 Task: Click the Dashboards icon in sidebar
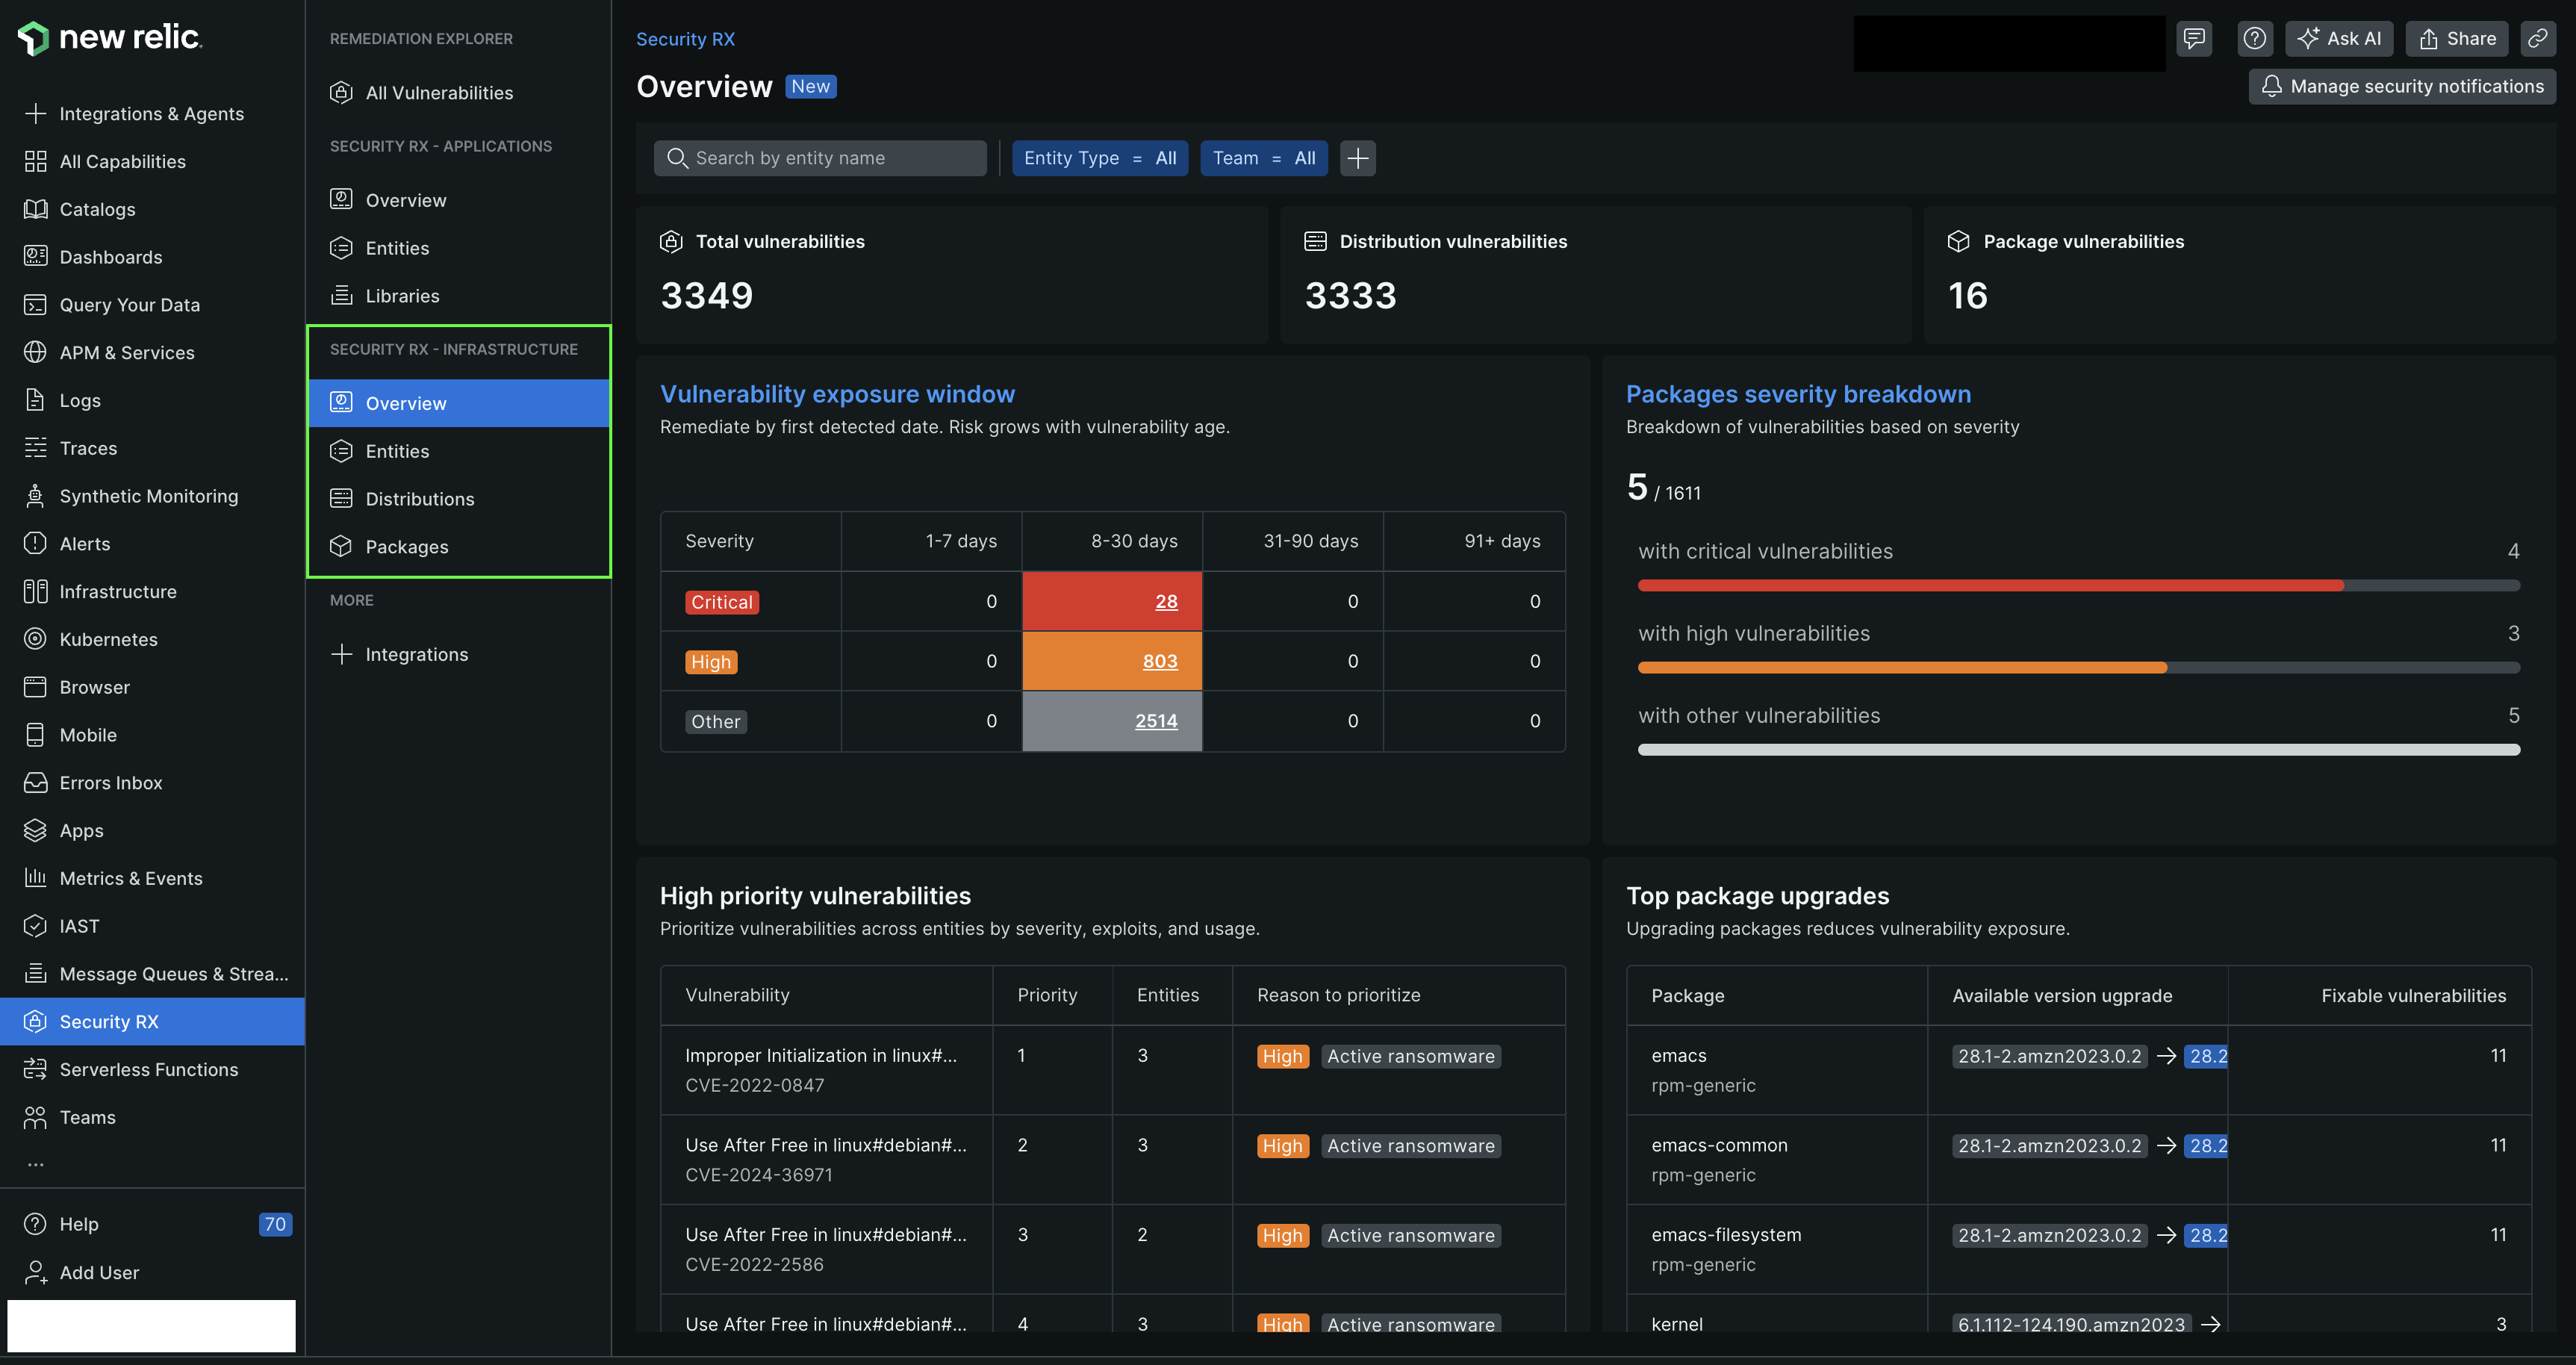[x=35, y=257]
